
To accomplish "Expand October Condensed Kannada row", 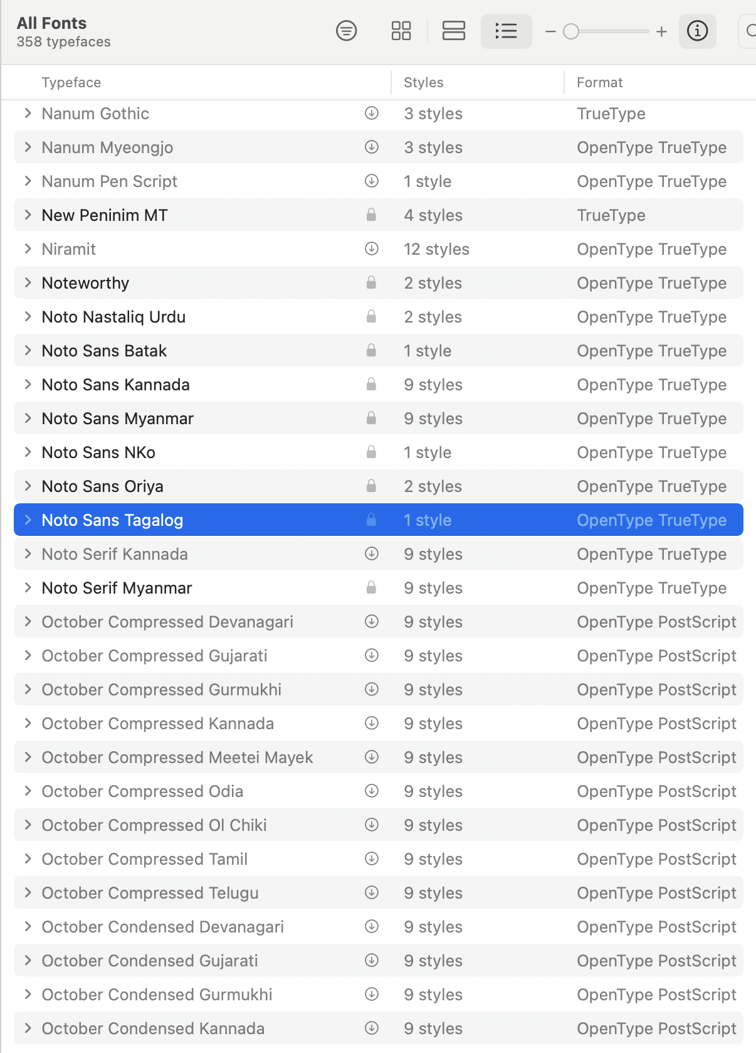I will [28, 1028].
